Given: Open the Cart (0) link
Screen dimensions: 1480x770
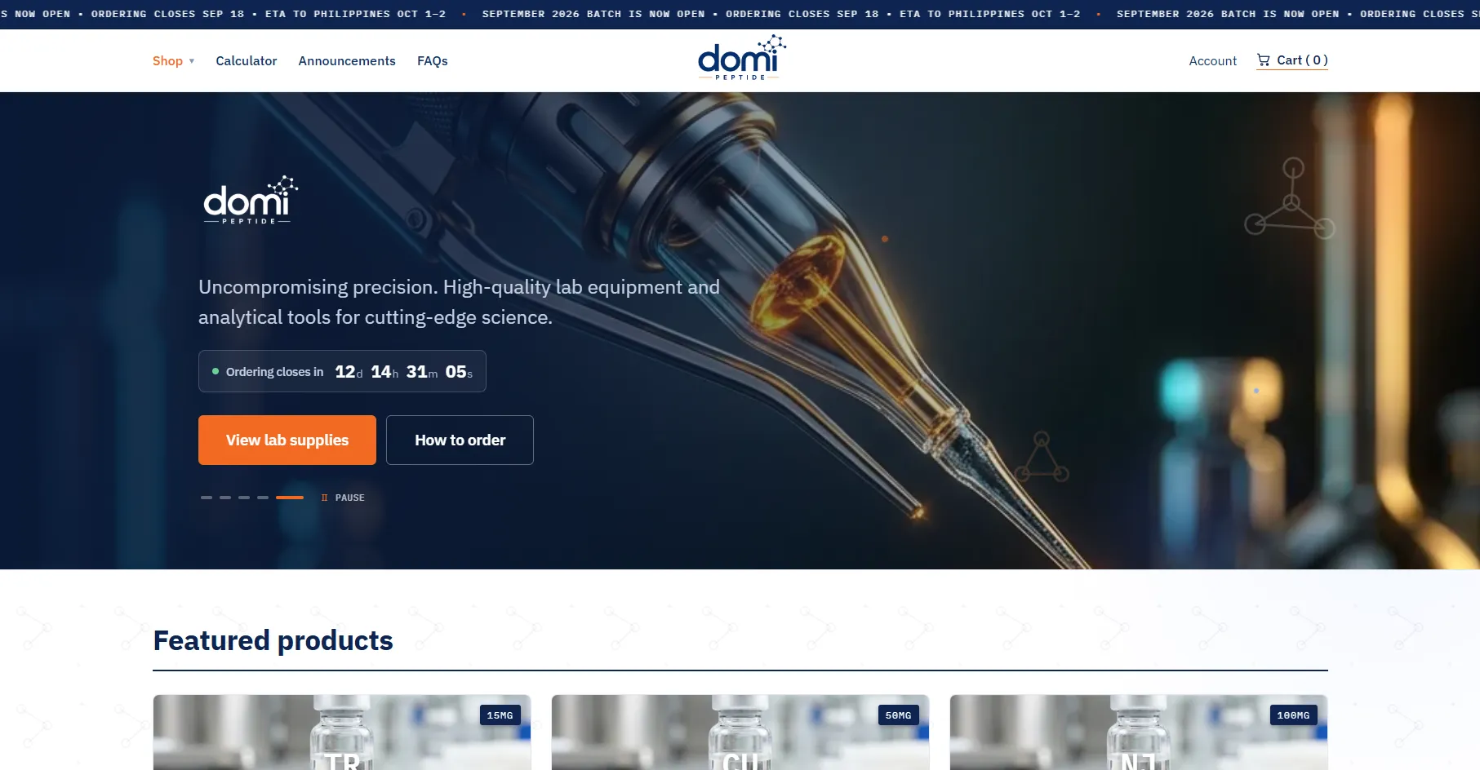Looking at the screenshot, I should 1292,60.
